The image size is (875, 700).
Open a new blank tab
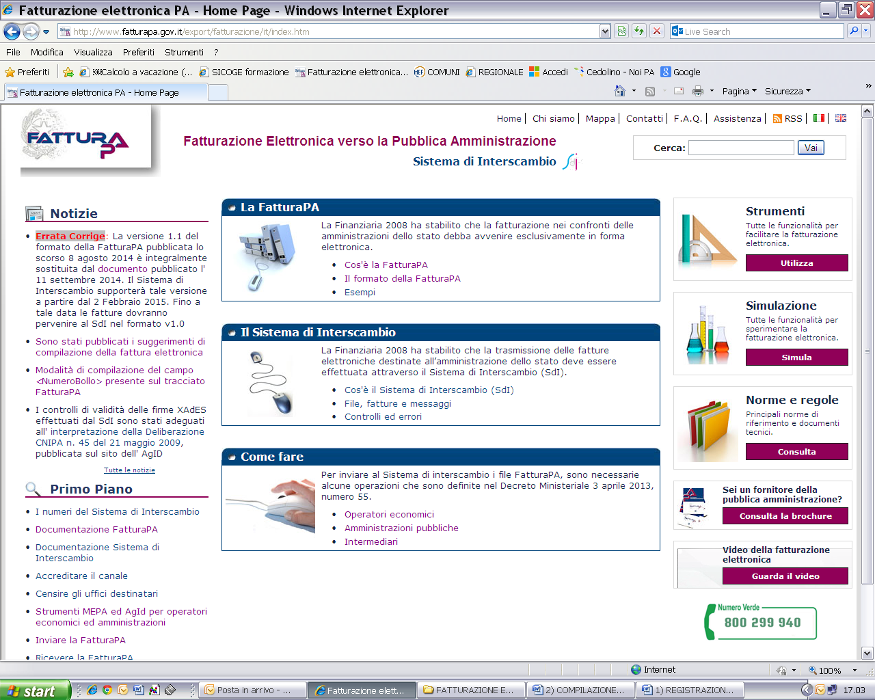pos(218,92)
